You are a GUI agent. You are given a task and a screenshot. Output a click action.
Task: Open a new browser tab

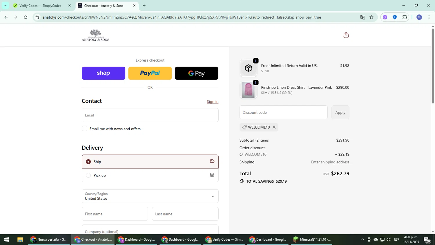(144, 6)
